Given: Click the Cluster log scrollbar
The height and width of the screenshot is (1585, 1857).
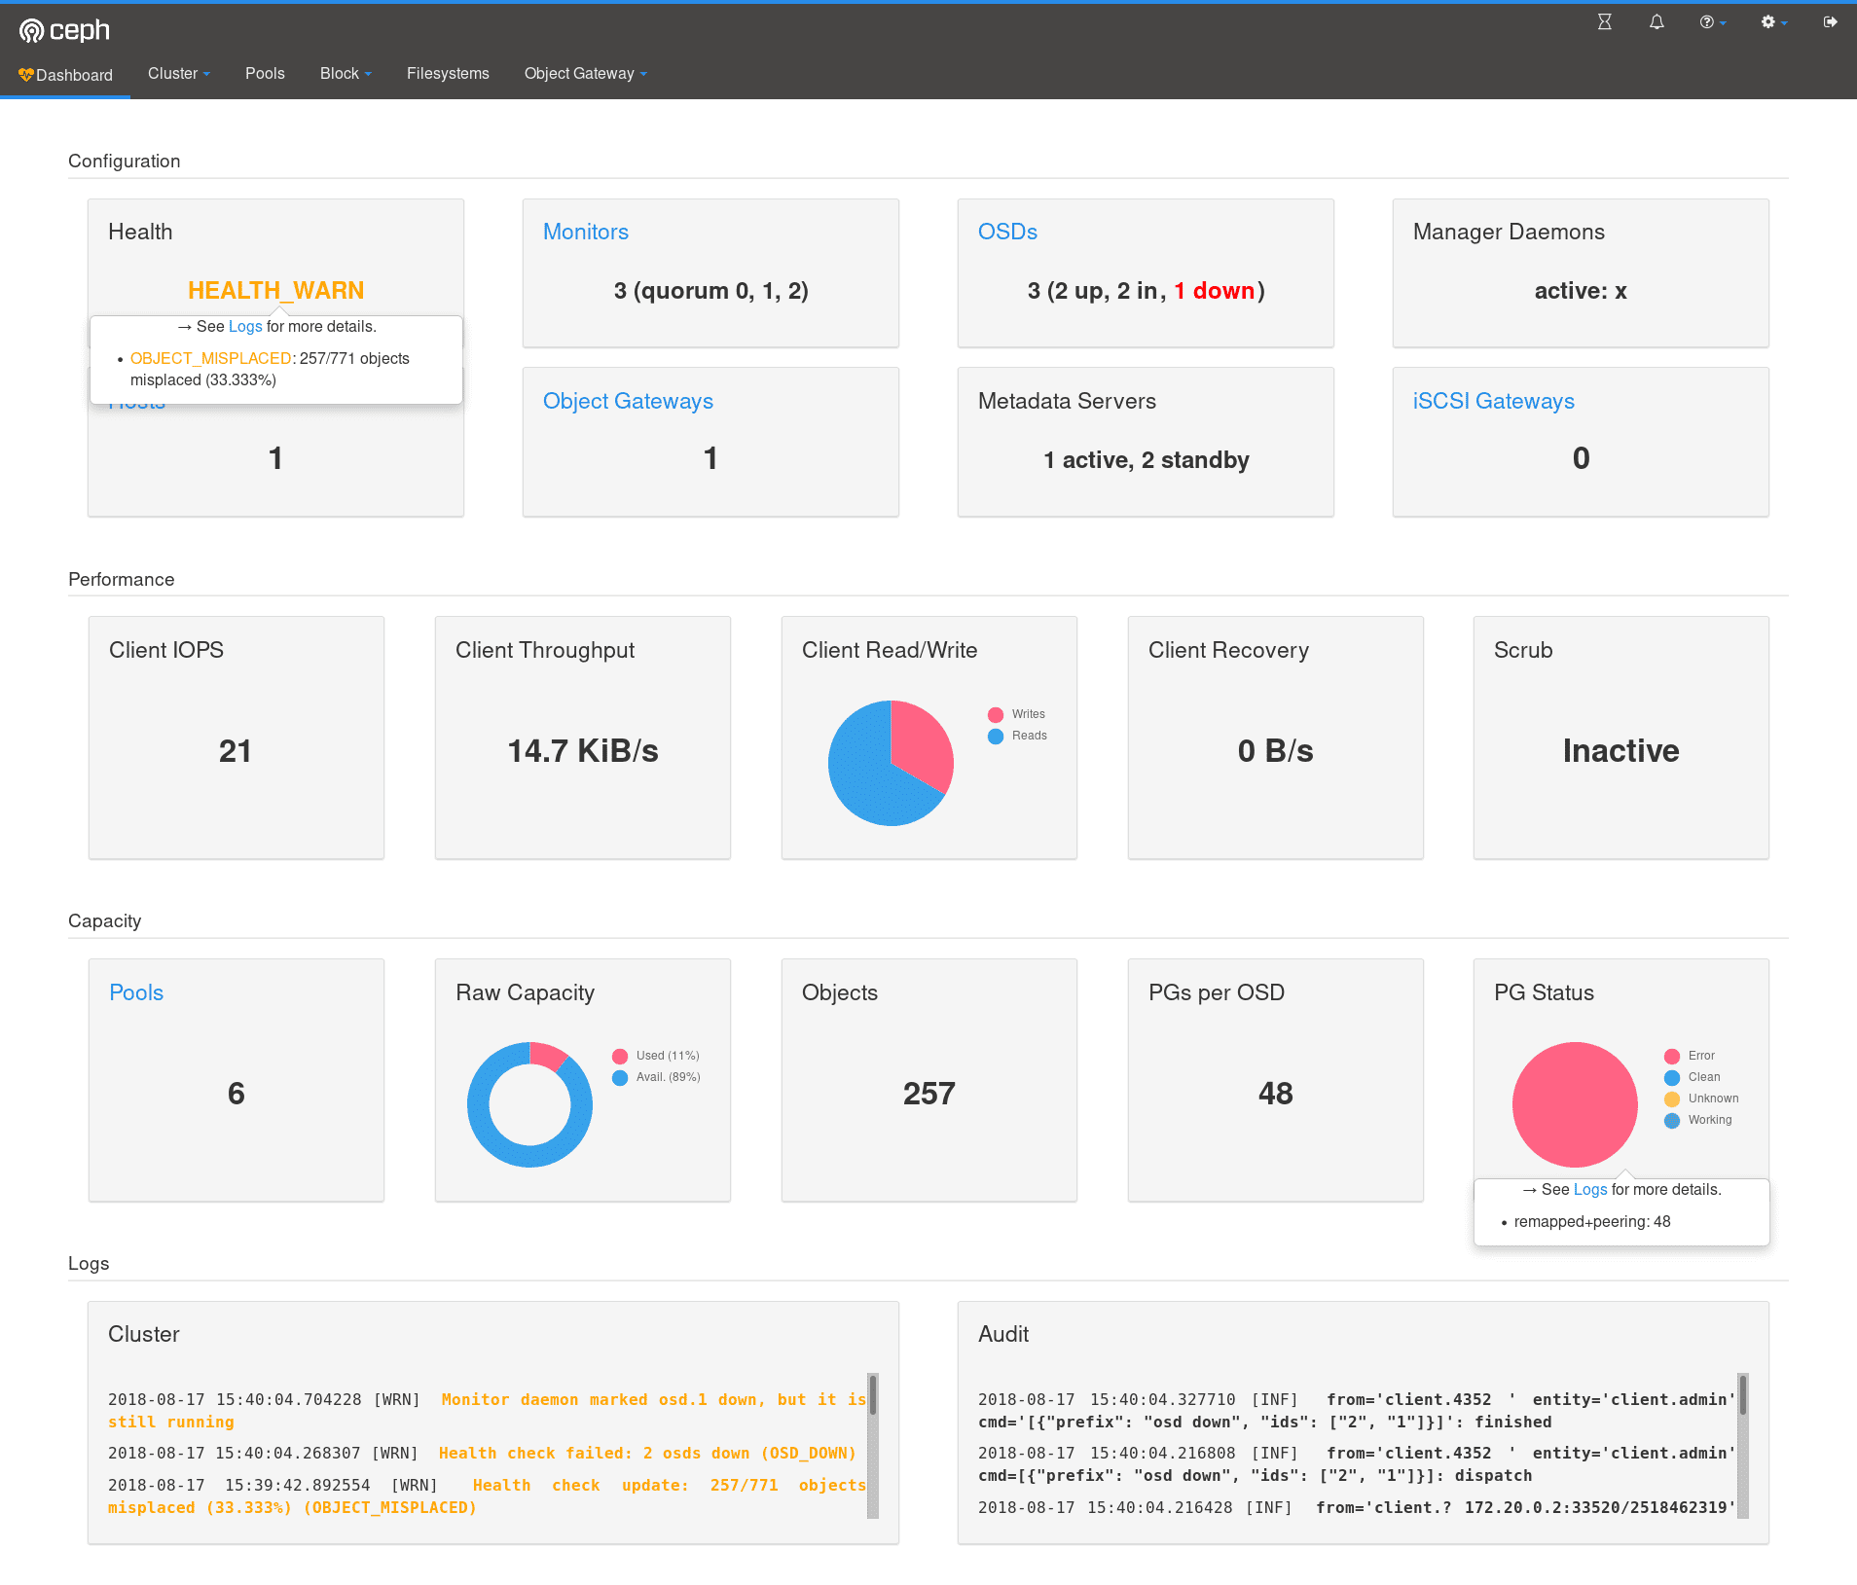Looking at the screenshot, I should tap(873, 1445).
